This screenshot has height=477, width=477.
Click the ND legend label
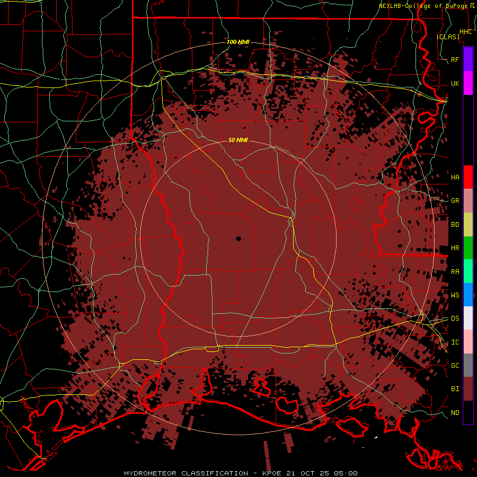tap(455, 413)
